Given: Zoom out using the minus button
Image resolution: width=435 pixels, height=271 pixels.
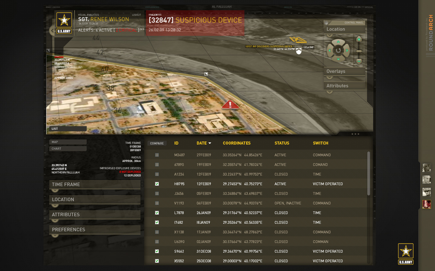Looking at the screenshot, I should coord(359,61).
